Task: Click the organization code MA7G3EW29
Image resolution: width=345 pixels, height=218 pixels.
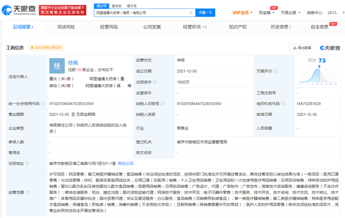Action: coord(309,104)
